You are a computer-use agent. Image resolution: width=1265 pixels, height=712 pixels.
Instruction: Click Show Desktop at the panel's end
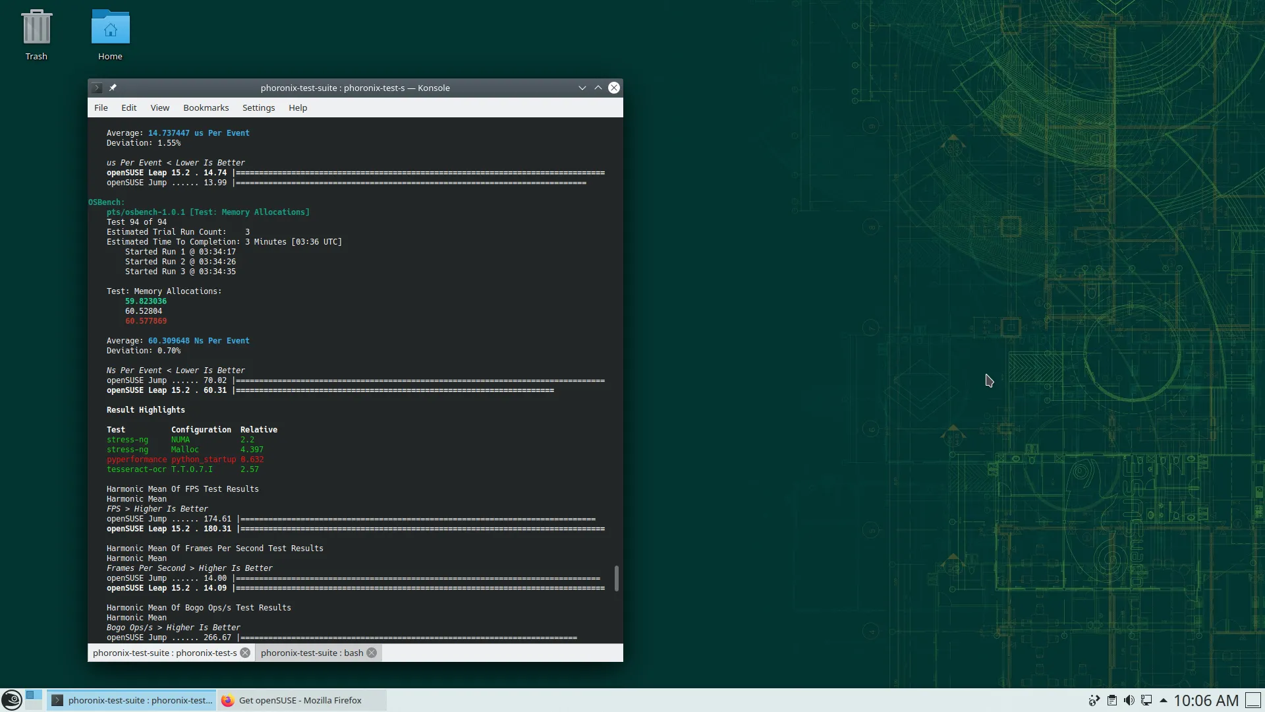pos(1253,700)
